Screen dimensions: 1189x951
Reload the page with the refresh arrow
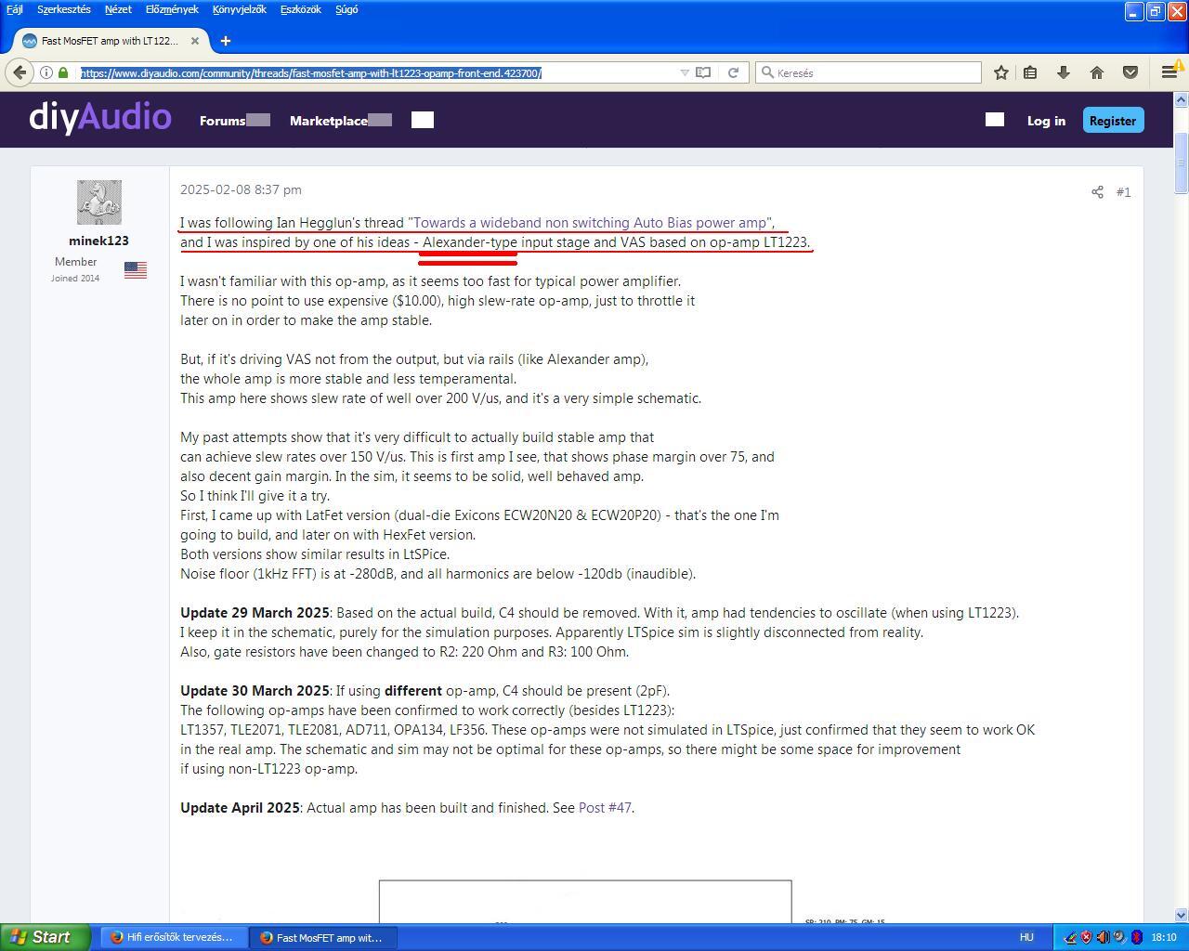pos(733,72)
